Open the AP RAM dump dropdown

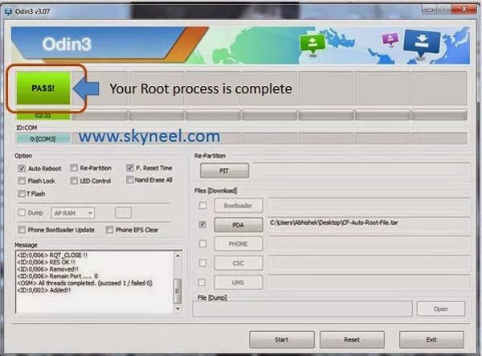coord(73,213)
